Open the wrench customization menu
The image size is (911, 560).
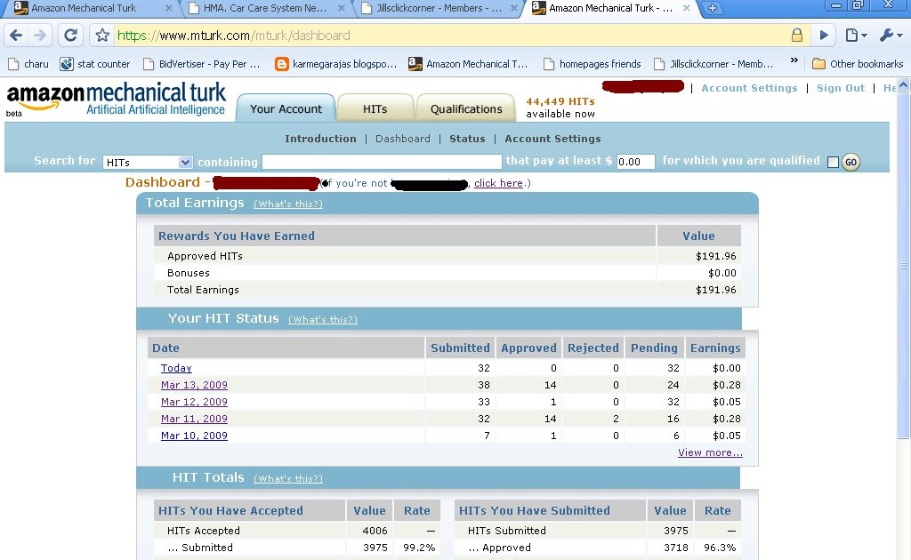(888, 36)
